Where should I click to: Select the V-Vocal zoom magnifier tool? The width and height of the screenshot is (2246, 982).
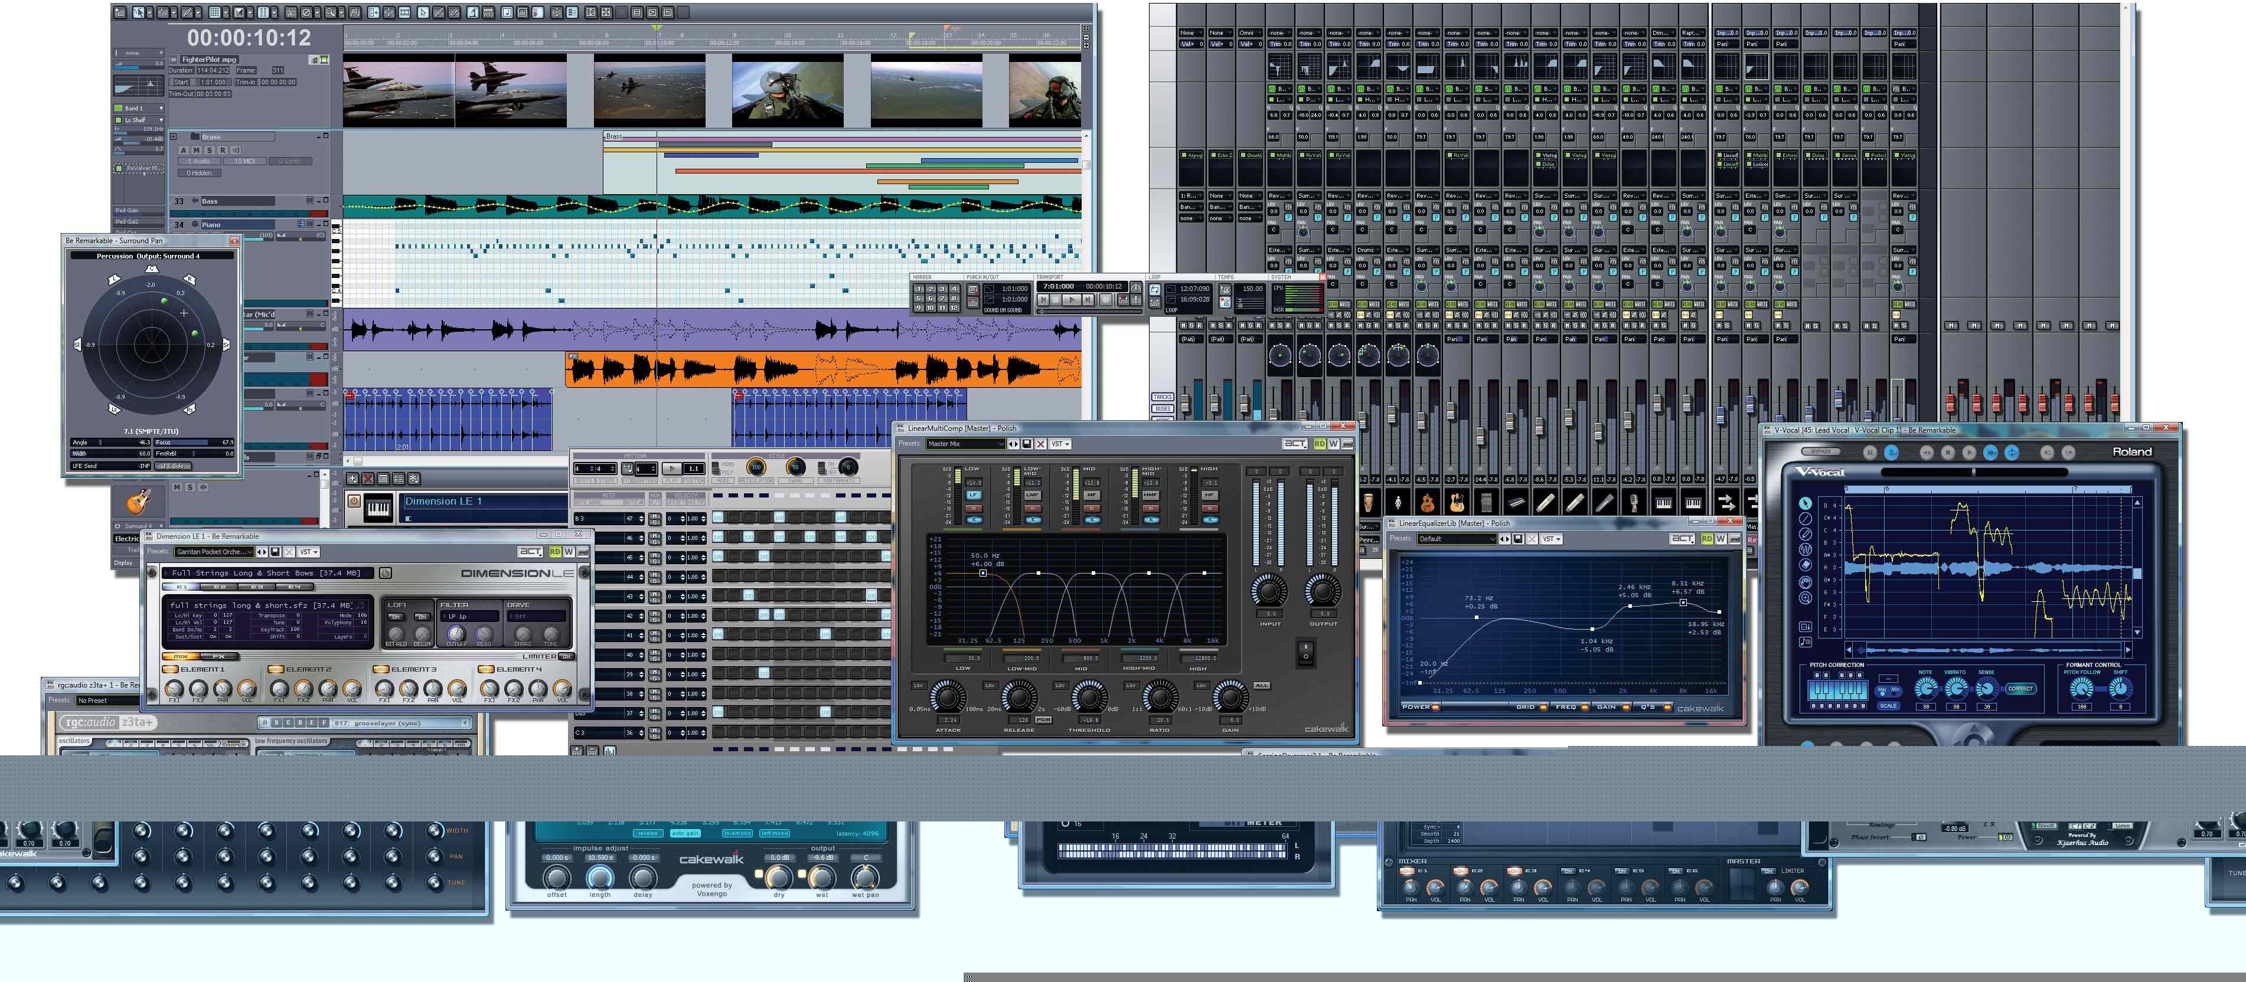(1805, 598)
